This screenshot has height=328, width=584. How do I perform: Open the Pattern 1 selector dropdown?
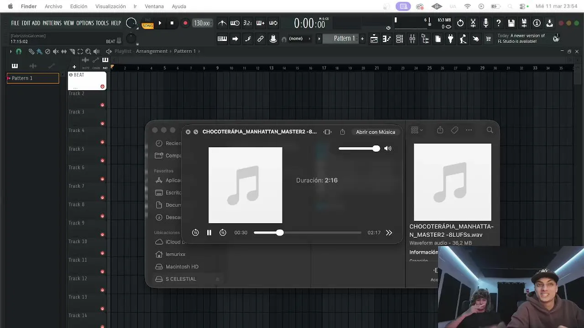tap(344, 39)
